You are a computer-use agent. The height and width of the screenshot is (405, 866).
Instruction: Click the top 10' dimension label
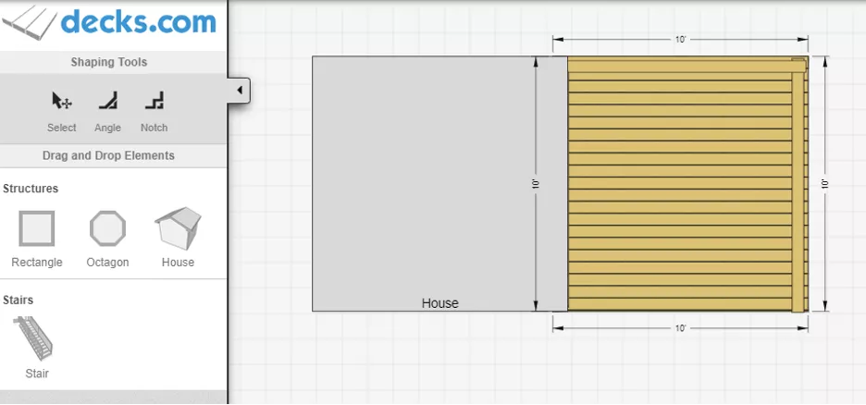tap(680, 40)
